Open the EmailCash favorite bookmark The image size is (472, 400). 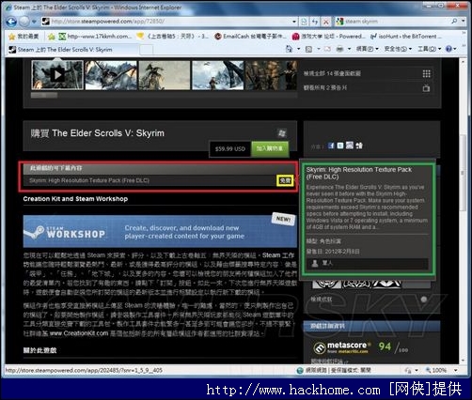point(250,37)
